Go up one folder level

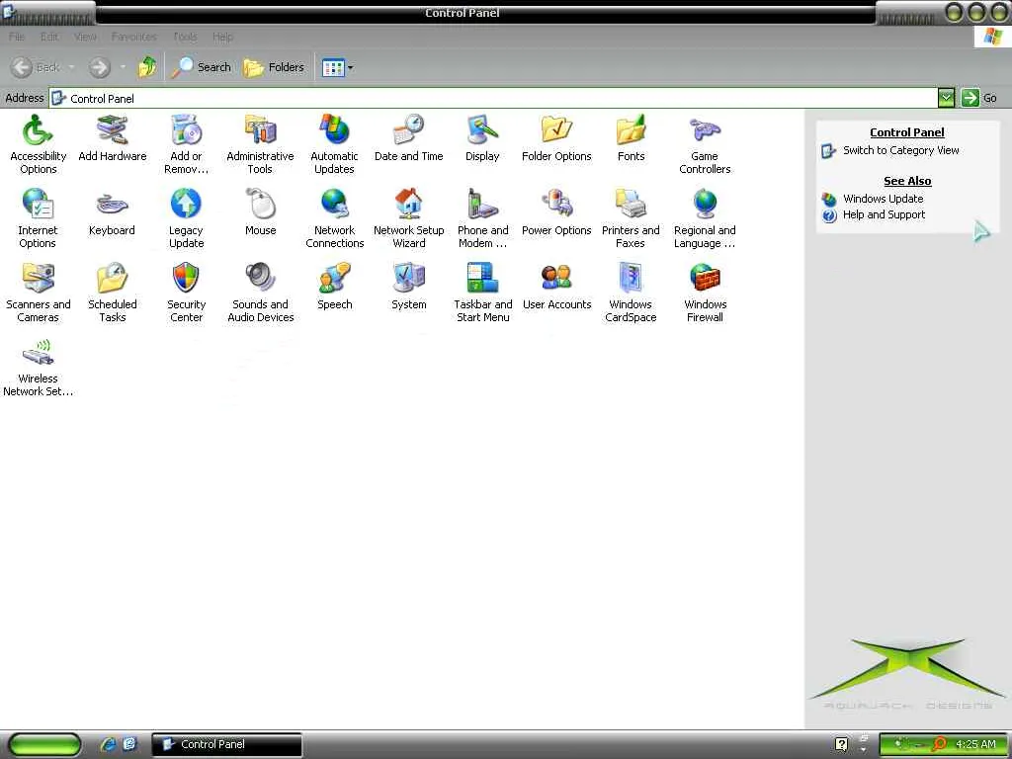tap(147, 67)
